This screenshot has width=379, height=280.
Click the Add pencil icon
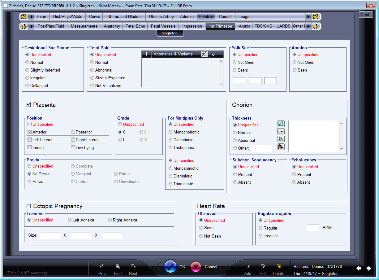[x=248, y=266]
